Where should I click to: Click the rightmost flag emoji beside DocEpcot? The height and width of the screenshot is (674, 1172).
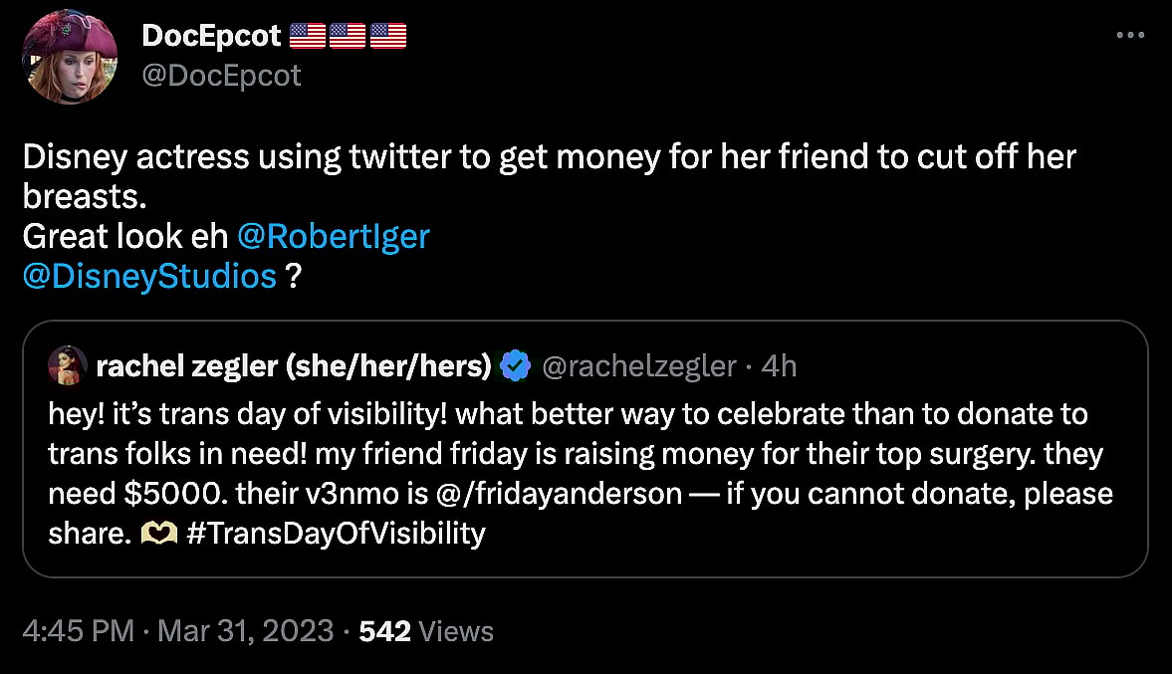388,37
